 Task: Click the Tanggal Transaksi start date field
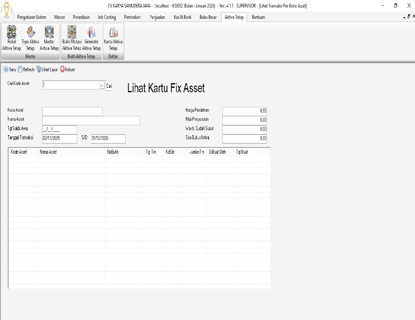click(60, 138)
